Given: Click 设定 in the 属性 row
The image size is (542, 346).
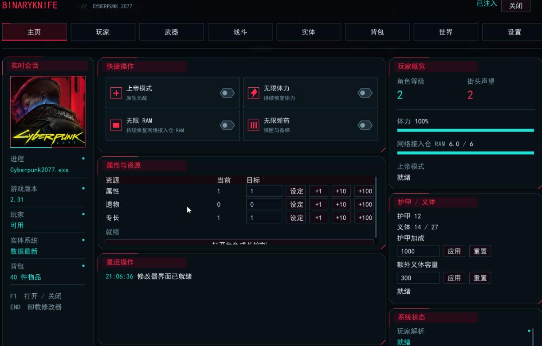Looking at the screenshot, I should 296,191.
